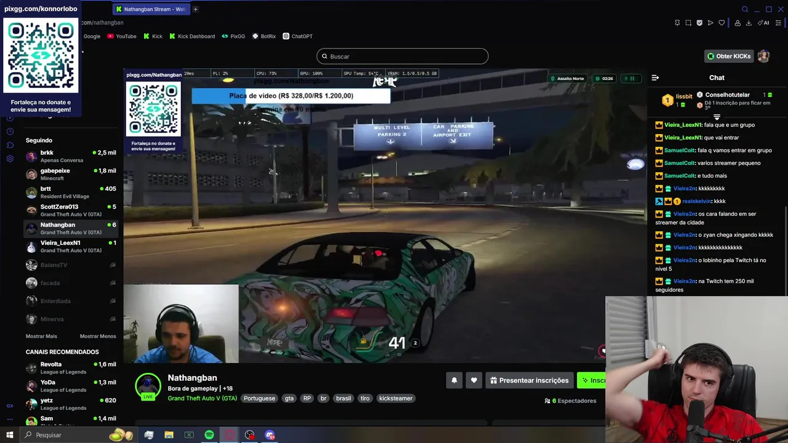Click the kicksteamer tag
Screen dimensions: 788x443
click(x=396, y=398)
